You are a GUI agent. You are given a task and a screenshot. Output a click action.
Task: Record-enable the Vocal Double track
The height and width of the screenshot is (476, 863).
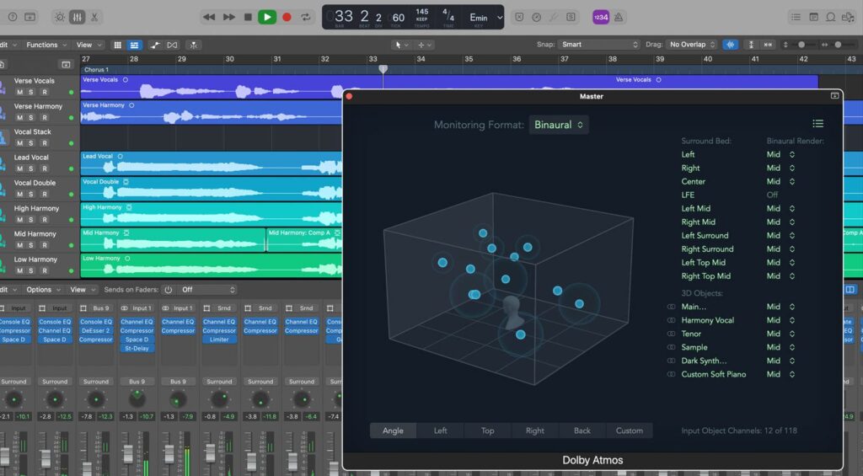[45, 195]
